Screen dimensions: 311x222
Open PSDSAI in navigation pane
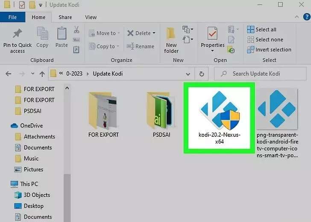coord(28,111)
